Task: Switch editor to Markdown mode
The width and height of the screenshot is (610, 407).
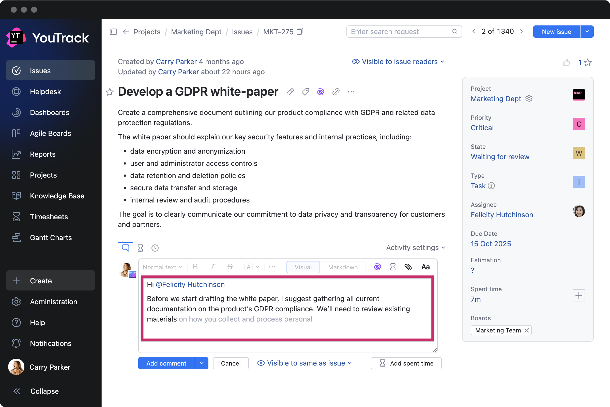Action: click(x=343, y=267)
